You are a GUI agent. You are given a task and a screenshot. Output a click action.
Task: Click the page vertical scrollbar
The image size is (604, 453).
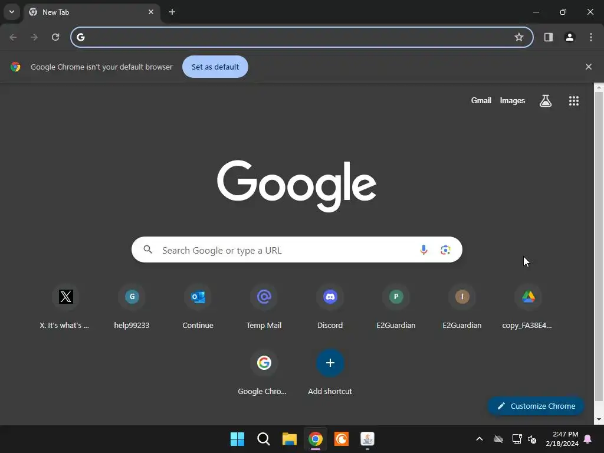(599, 247)
